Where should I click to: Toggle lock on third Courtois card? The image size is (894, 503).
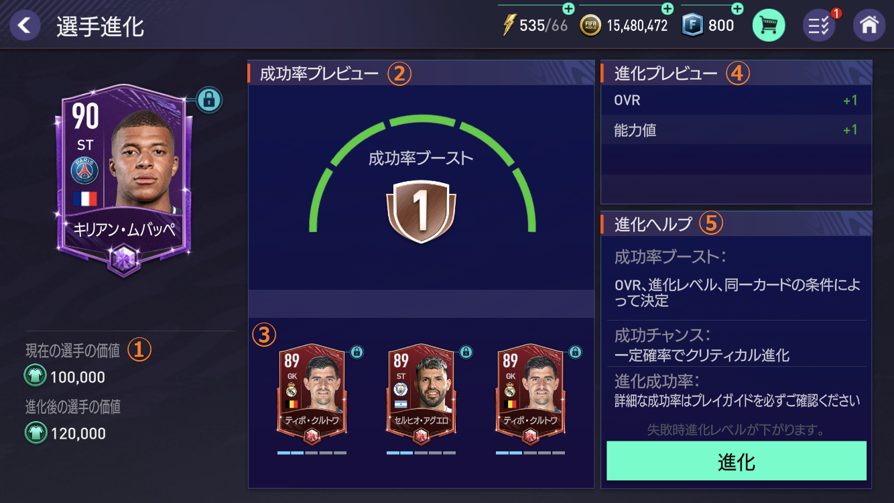[575, 352]
